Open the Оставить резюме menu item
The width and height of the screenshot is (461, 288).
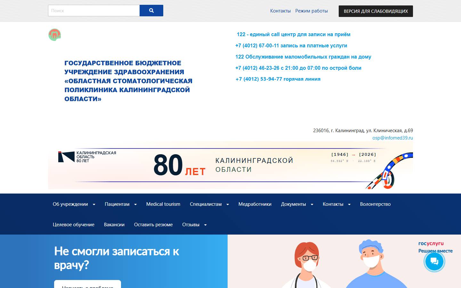(x=153, y=225)
